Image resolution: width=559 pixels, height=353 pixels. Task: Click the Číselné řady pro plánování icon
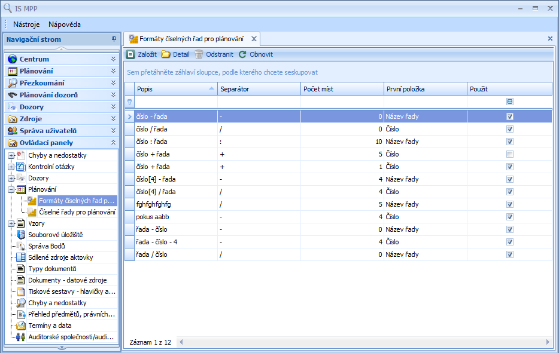[x=32, y=212]
